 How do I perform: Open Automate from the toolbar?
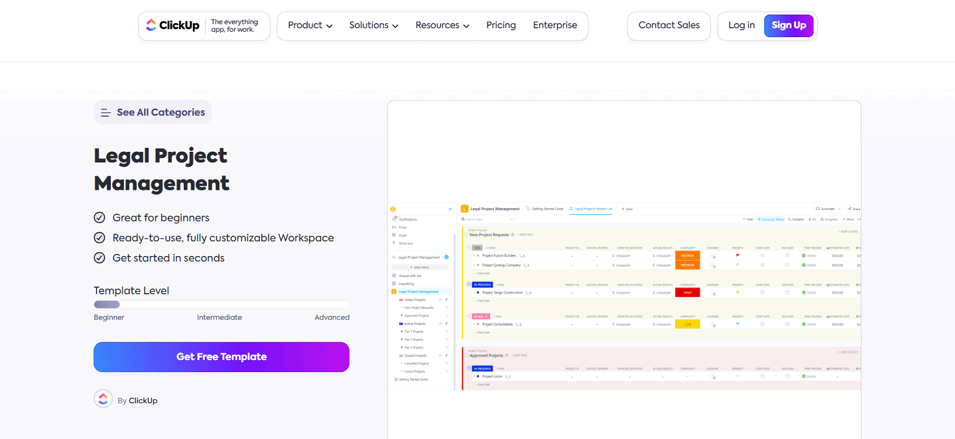pyautogui.click(x=828, y=208)
